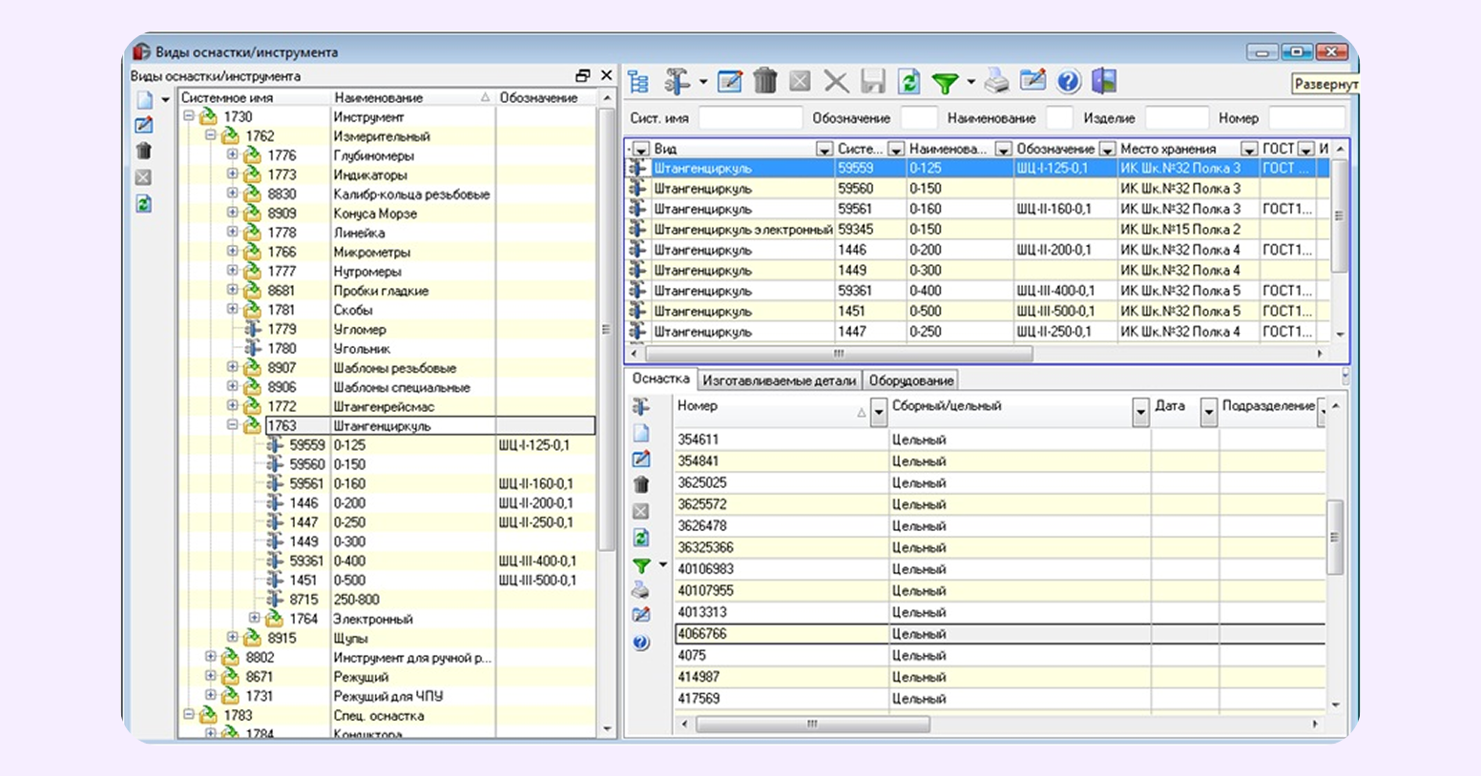Select tree item 8715 250-800
1481x776 pixels.
tap(386, 599)
